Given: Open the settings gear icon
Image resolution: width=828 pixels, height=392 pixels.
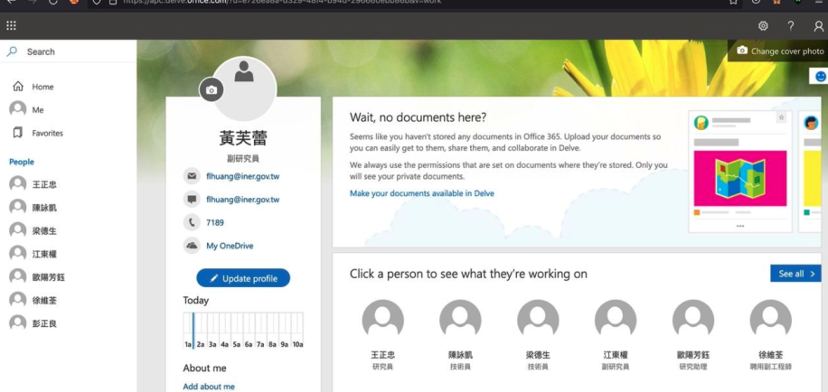Looking at the screenshot, I should 763,26.
